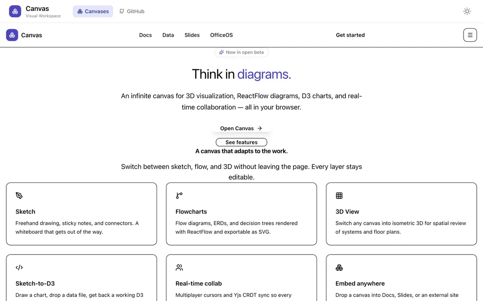Click the Now in open beta badge
The width and height of the screenshot is (483, 301).
point(241,52)
